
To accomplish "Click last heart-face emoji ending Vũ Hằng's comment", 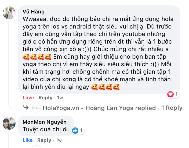I will pyautogui.click(x=116, y=87).
